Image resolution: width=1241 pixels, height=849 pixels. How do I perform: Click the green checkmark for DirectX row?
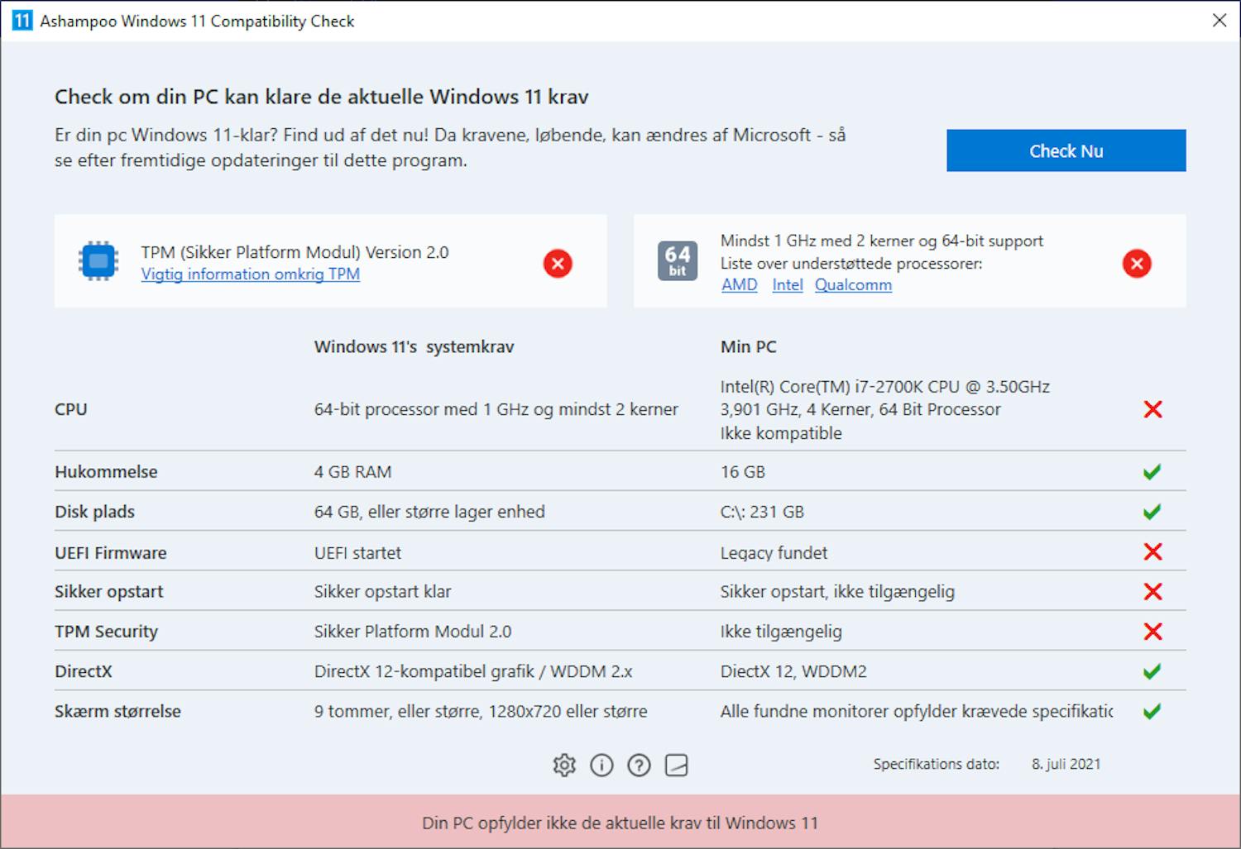pos(1152,671)
